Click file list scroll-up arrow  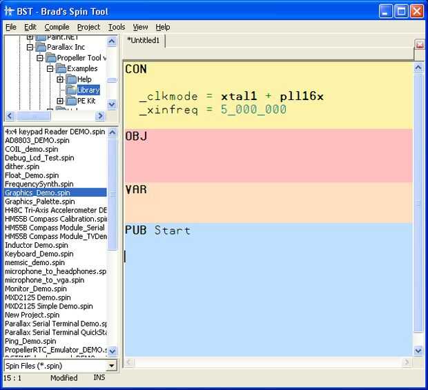113,133
